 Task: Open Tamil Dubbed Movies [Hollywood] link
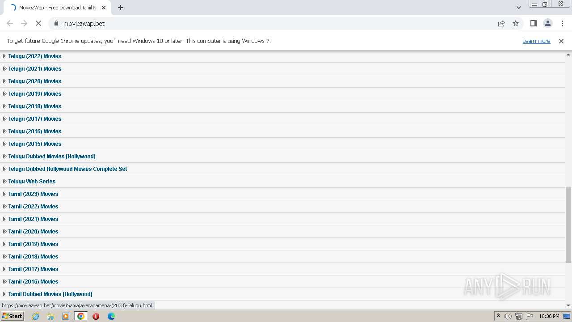pos(50,294)
